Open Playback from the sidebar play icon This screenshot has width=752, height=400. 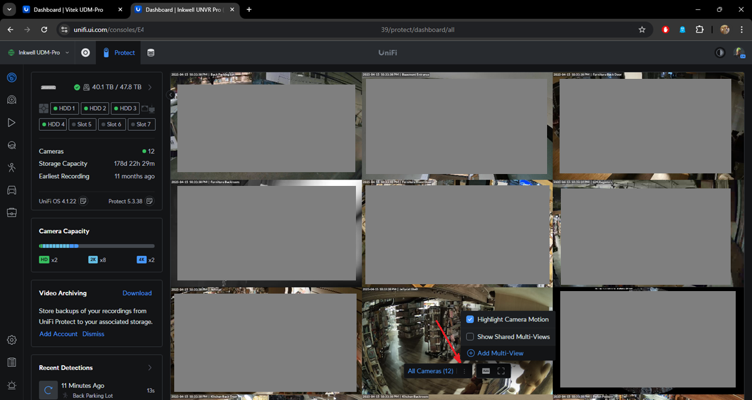click(x=11, y=123)
